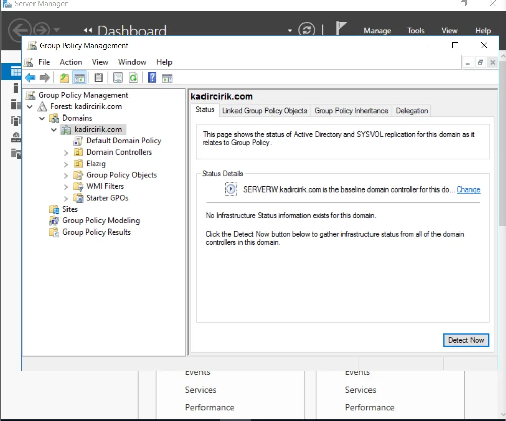506x421 pixels.
Task: Expand the Starter GPOs node
Action: tap(66, 198)
